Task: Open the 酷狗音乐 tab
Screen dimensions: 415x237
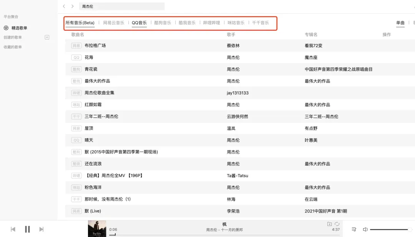Action: point(163,23)
